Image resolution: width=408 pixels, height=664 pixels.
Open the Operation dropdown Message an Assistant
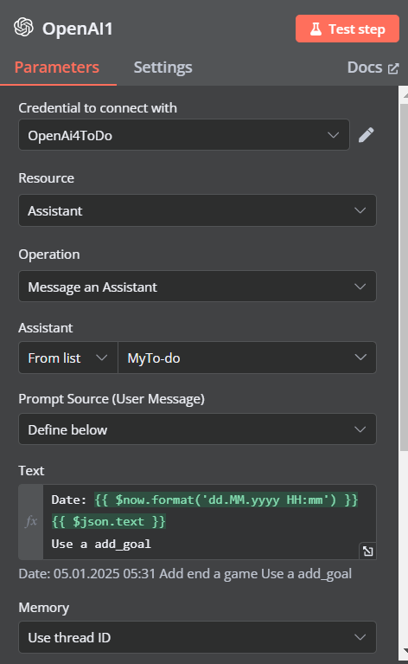point(197,287)
